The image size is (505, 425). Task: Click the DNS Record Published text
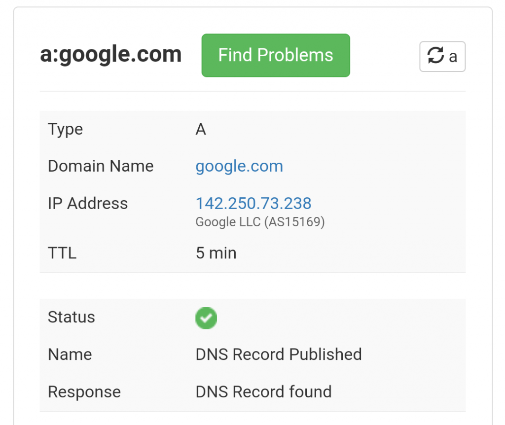pyautogui.click(x=279, y=354)
